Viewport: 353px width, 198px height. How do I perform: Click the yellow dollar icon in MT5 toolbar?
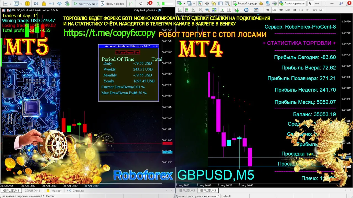(27, 4)
